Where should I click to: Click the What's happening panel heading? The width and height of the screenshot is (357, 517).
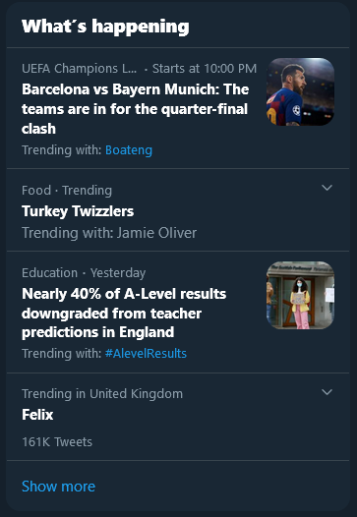point(105,27)
